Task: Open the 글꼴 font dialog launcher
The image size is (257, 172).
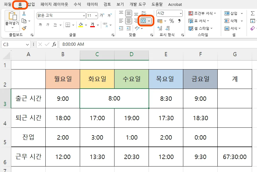Action: pos(113,35)
